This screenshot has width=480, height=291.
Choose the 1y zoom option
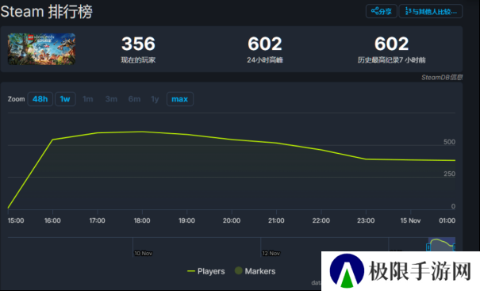coord(155,99)
